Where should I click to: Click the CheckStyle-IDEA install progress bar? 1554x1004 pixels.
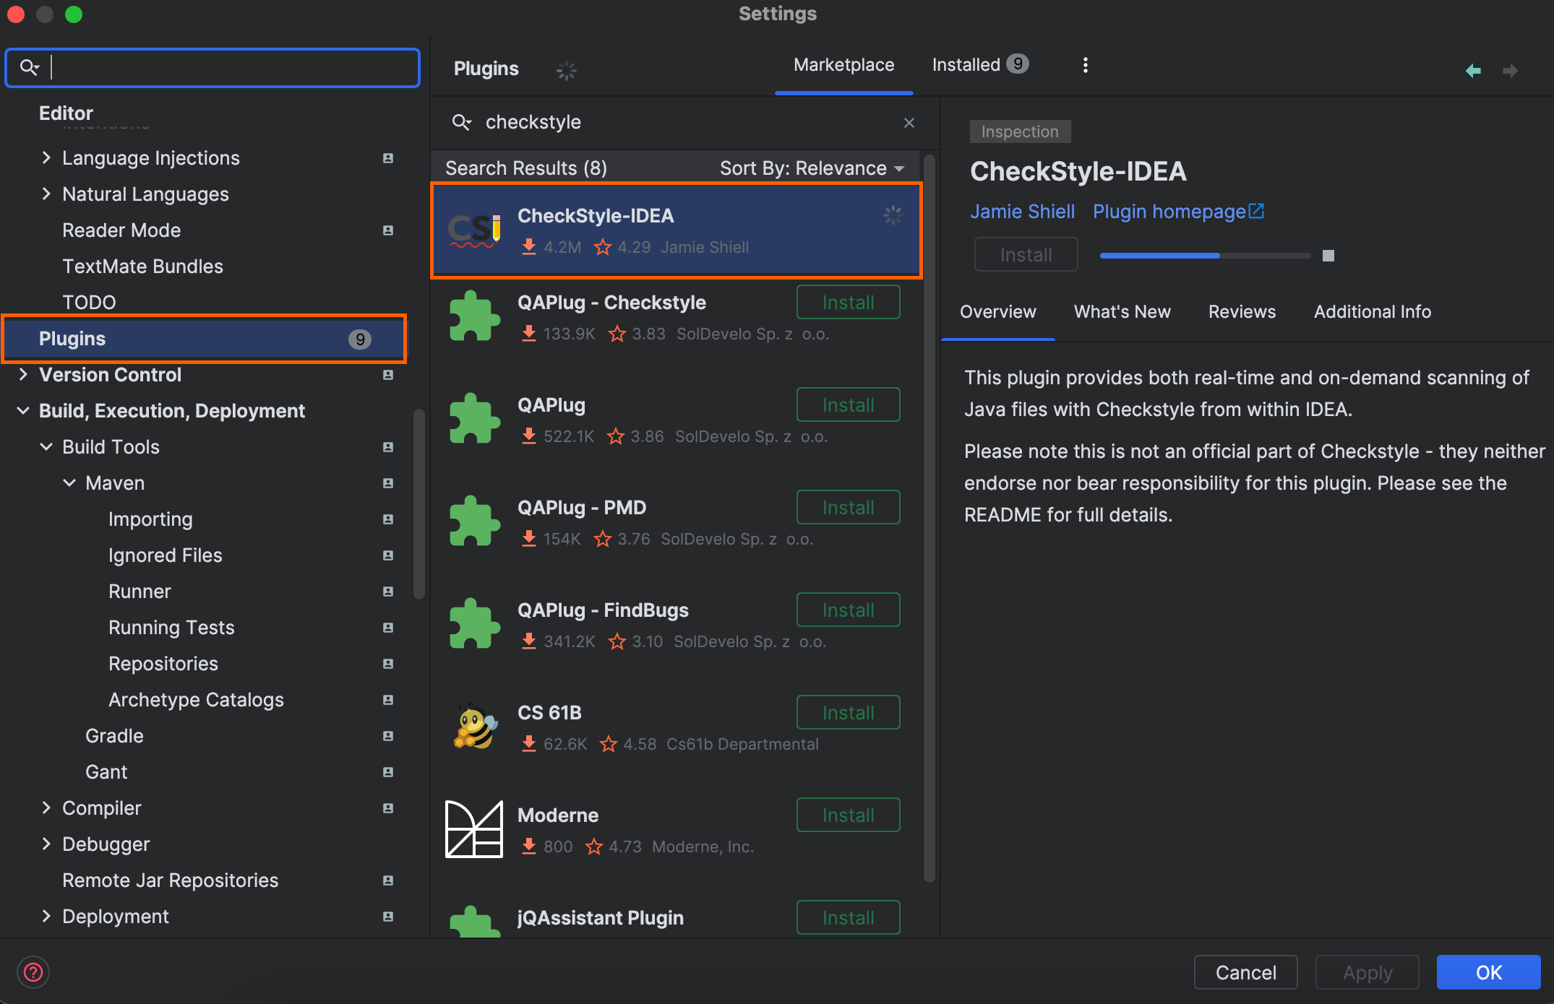pyautogui.click(x=1204, y=256)
